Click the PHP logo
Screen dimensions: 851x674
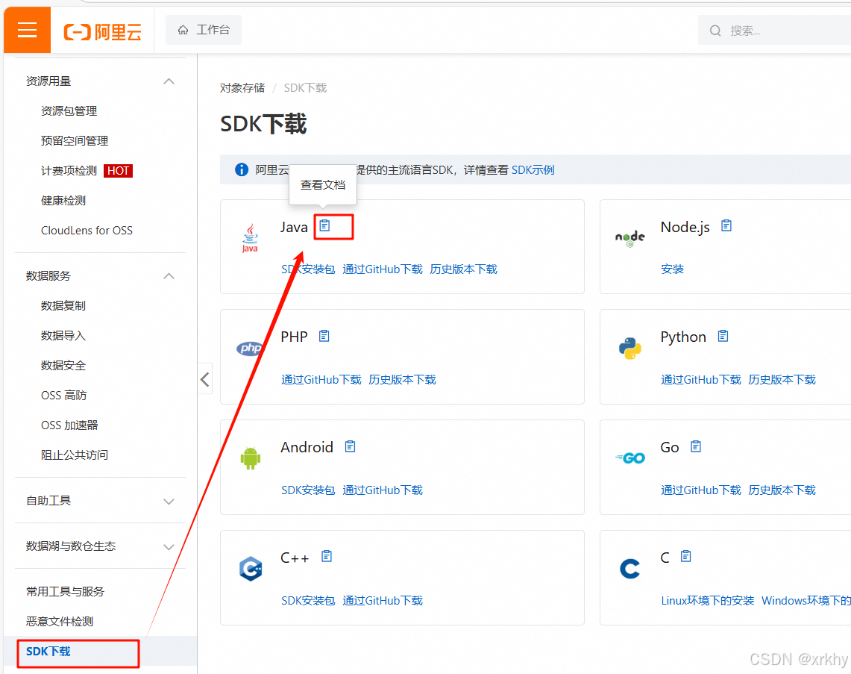pyautogui.click(x=250, y=348)
